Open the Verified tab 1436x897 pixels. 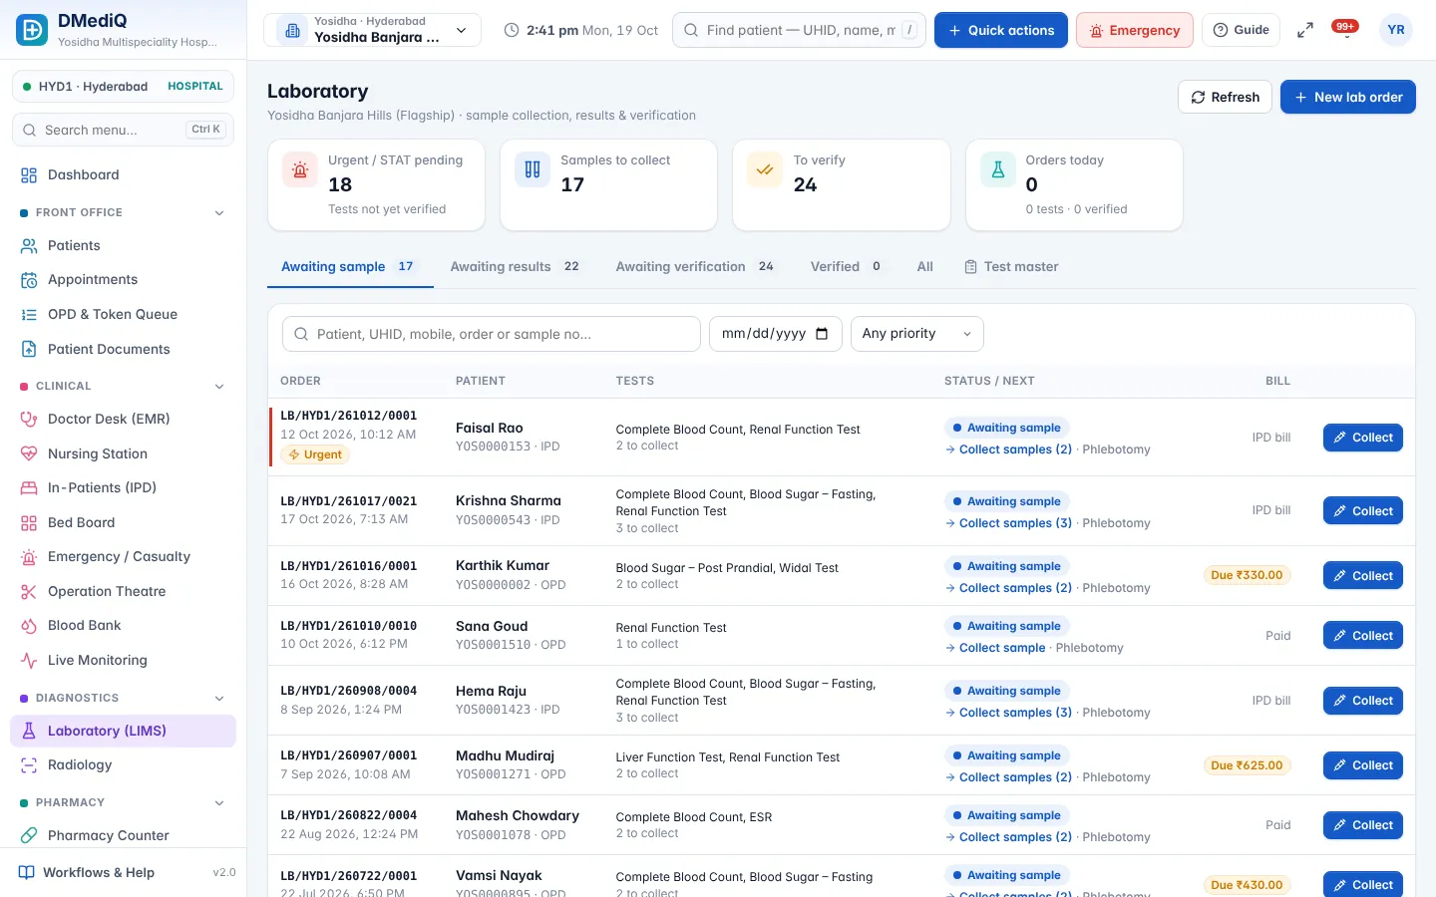pyautogui.click(x=846, y=266)
